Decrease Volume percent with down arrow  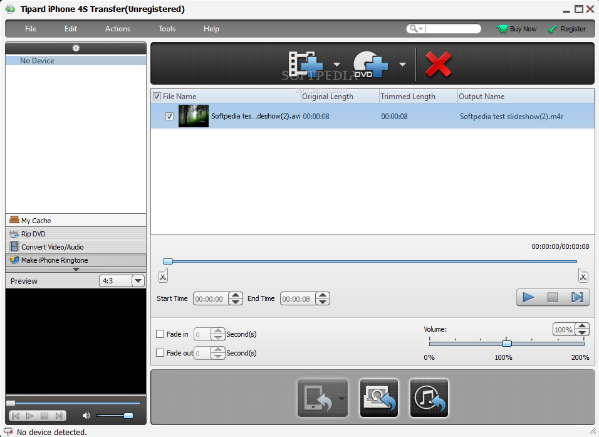(x=582, y=333)
